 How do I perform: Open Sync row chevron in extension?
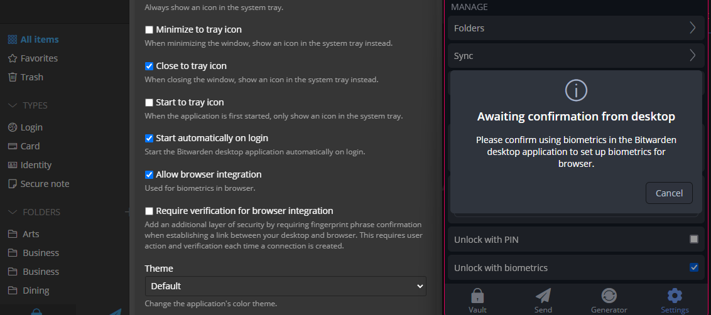[x=692, y=55]
